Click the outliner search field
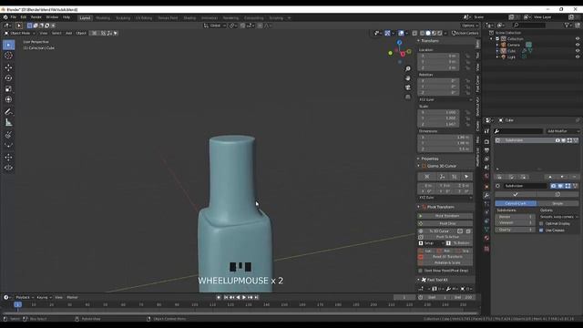This screenshot has height=328, width=583. pos(528,26)
